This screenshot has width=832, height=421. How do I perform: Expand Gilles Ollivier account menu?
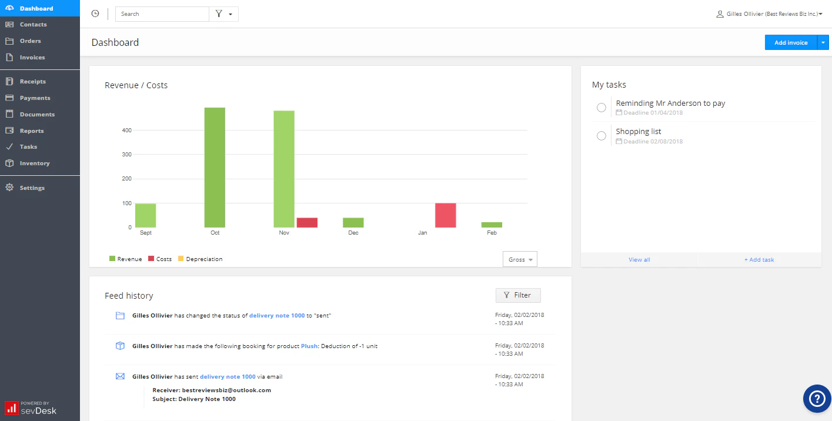point(769,14)
